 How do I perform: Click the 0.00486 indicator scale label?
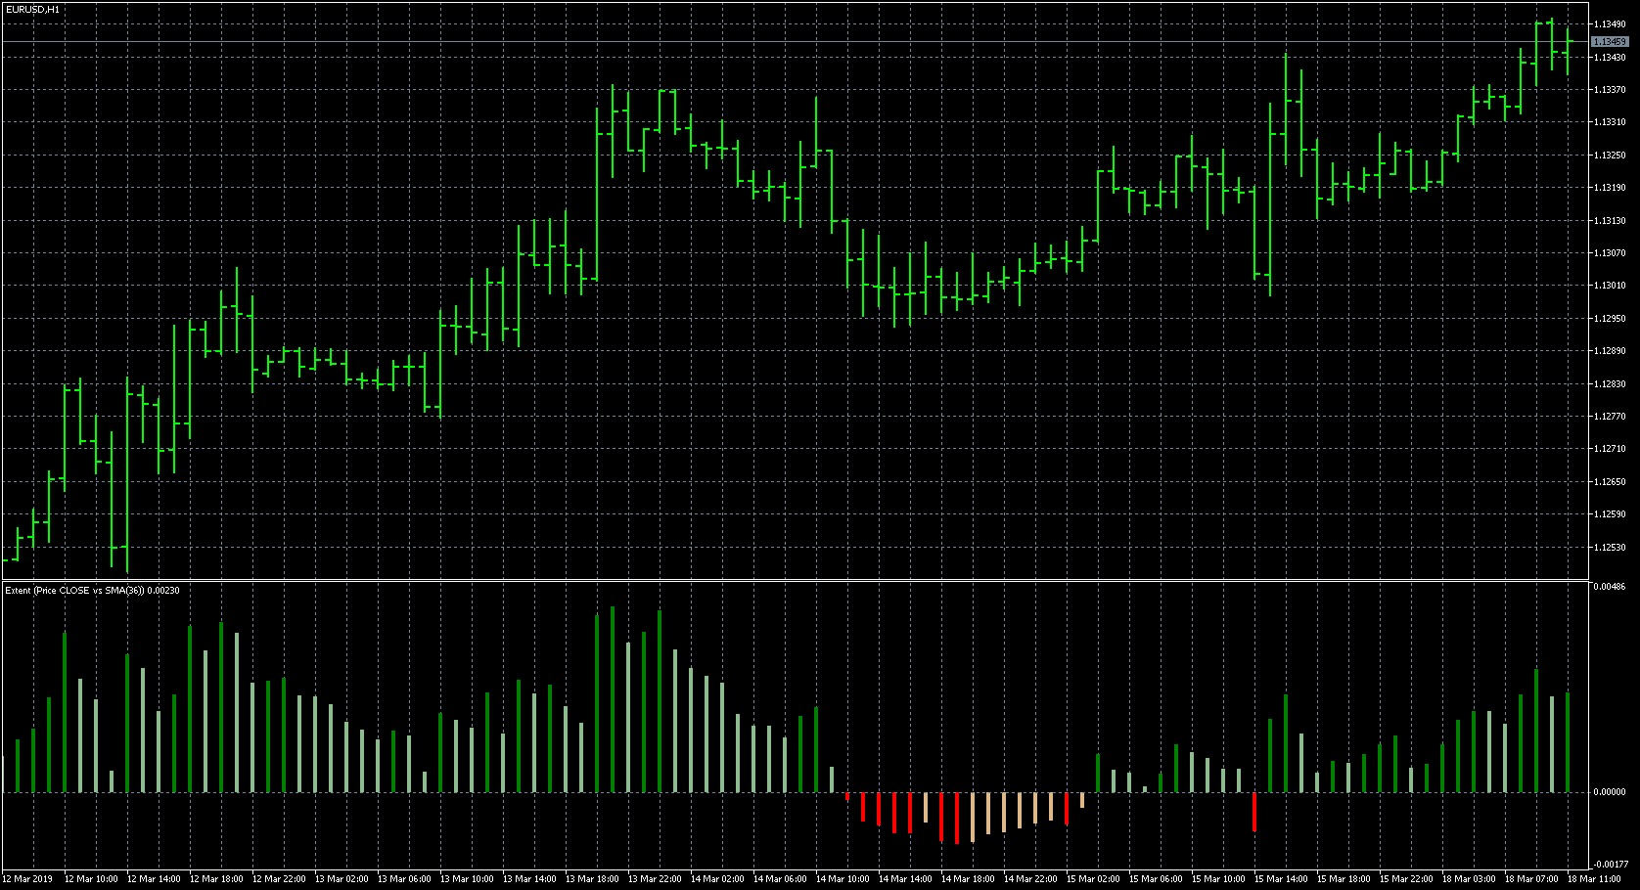[1609, 588]
